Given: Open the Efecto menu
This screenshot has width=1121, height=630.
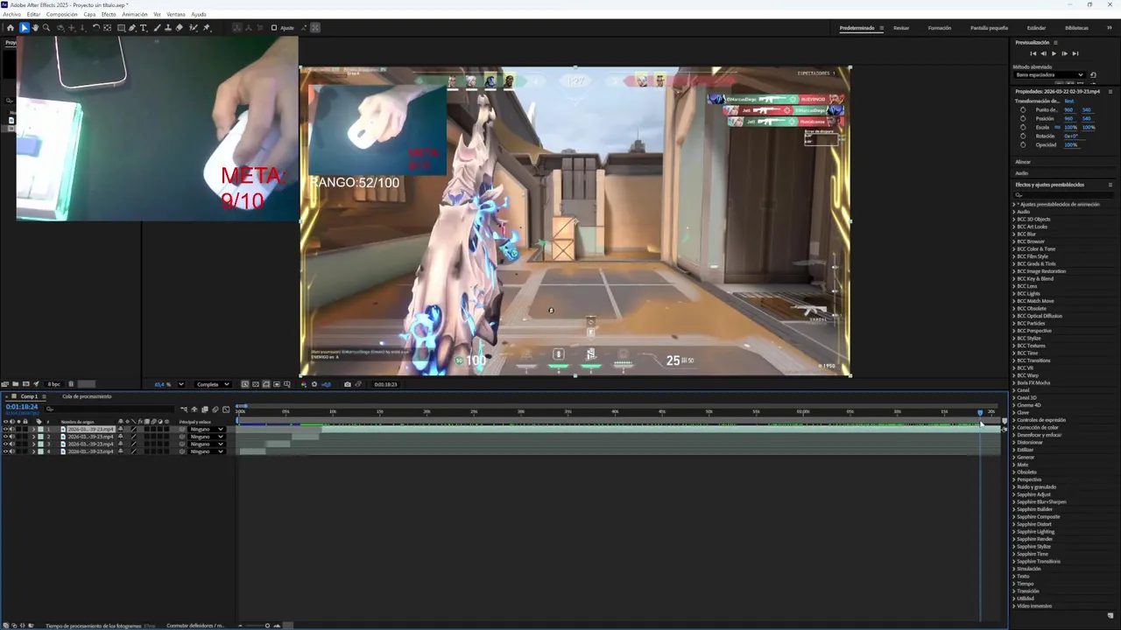Looking at the screenshot, I should click(109, 14).
